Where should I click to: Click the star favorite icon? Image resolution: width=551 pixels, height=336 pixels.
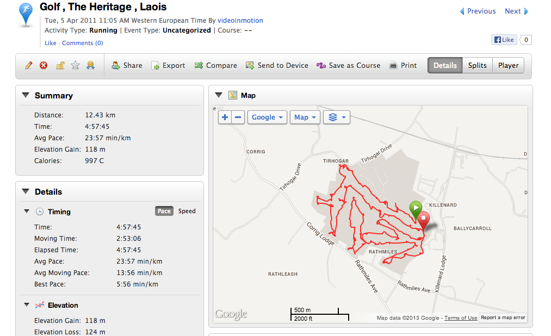point(75,65)
